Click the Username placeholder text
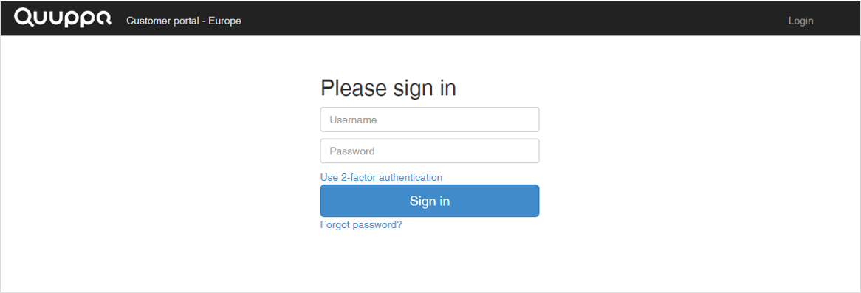 [x=353, y=120]
